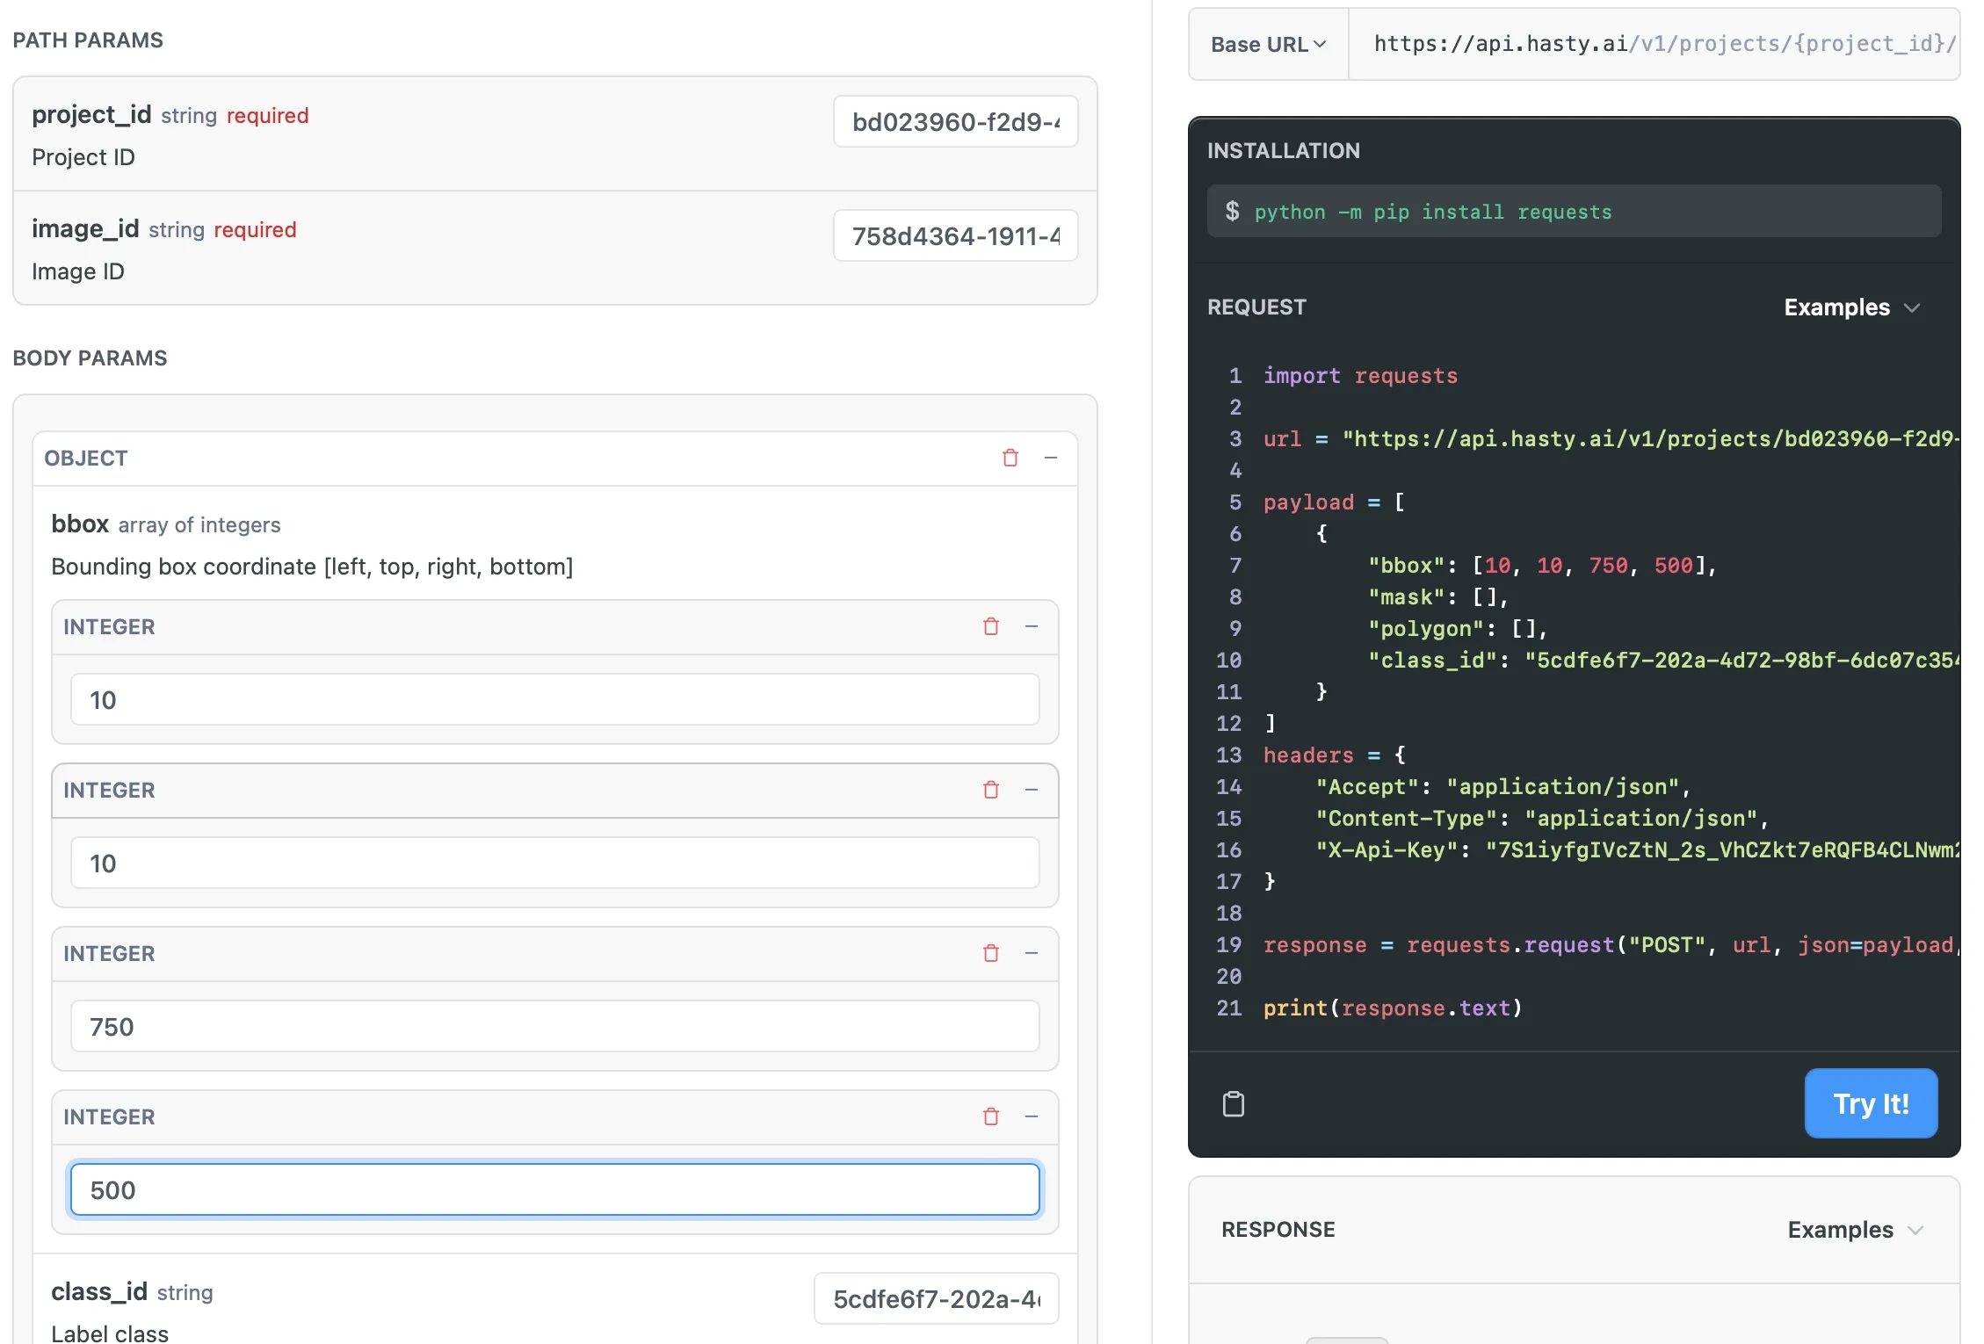Screen dimensions: 1984x1344
Task: Collapse the second INTEGER block
Action: tap(1032, 790)
